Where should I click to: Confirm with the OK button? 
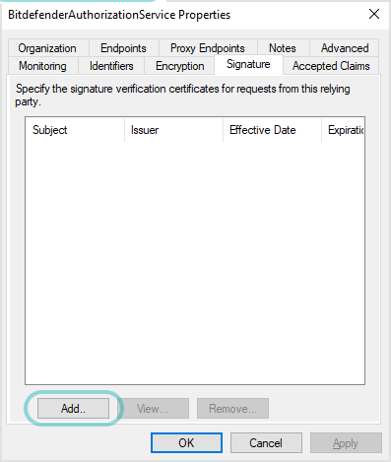(x=186, y=443)
